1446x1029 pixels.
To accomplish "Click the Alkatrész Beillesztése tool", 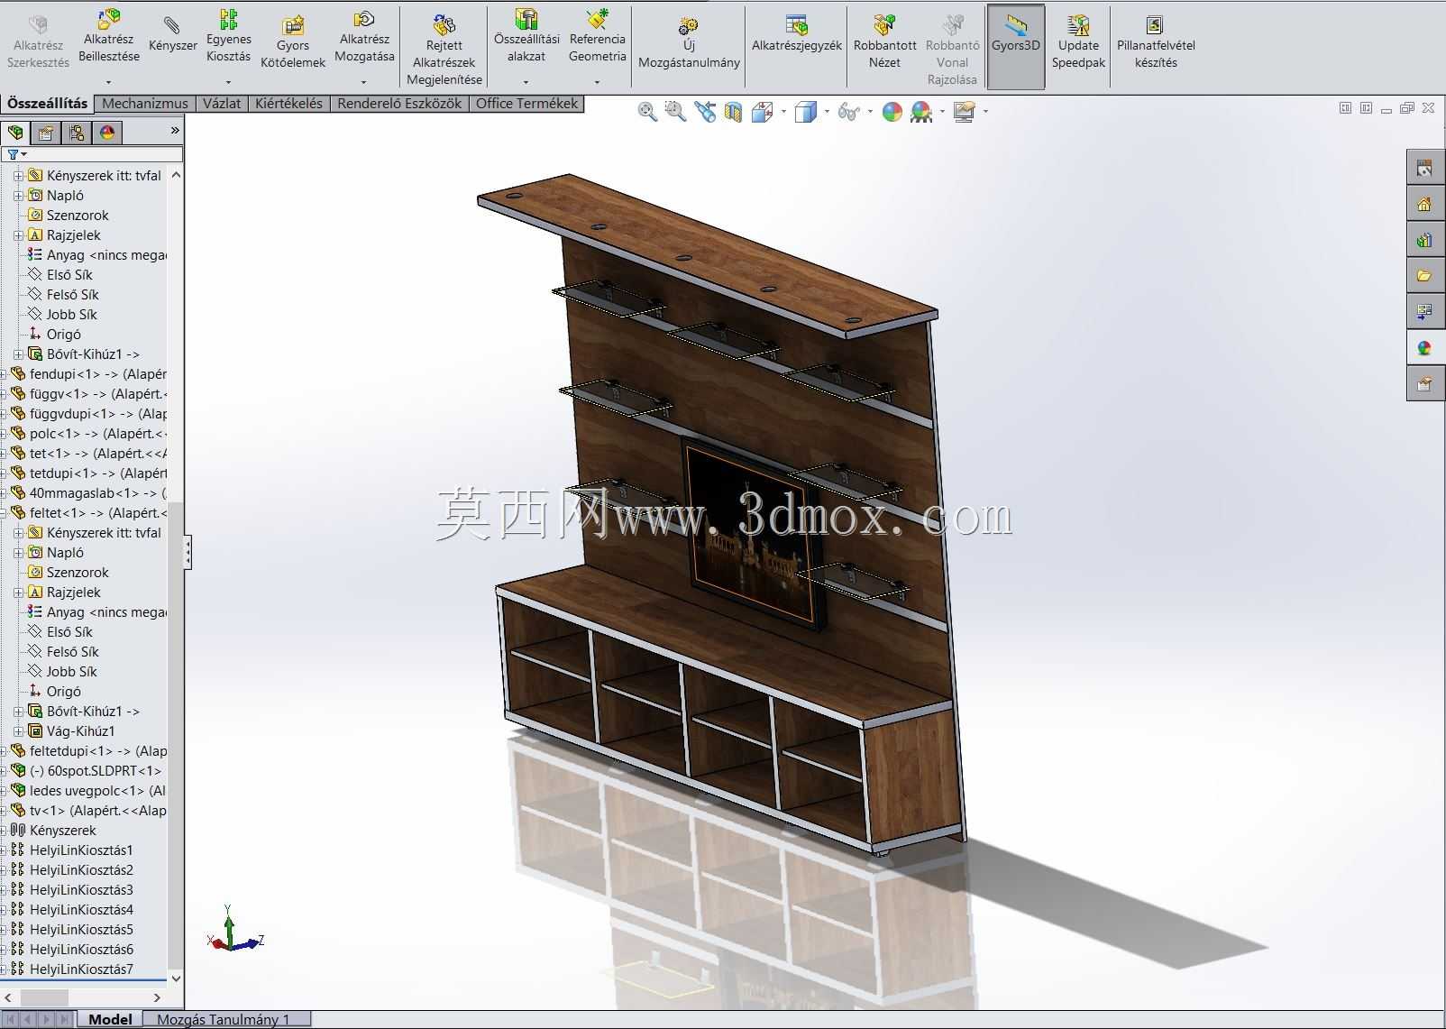I will tap(109, 36).
